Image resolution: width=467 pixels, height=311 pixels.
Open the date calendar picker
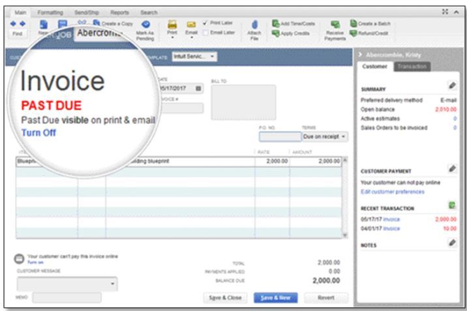pyautogui.click(x=198, y=89)
